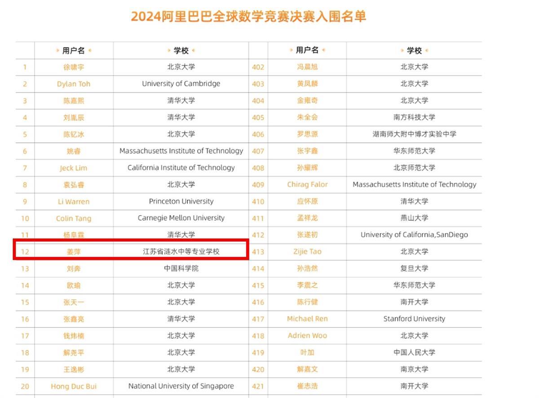
Task: Click 江苏省涟水中等专业学校 school entry
Action: (181, 252)
